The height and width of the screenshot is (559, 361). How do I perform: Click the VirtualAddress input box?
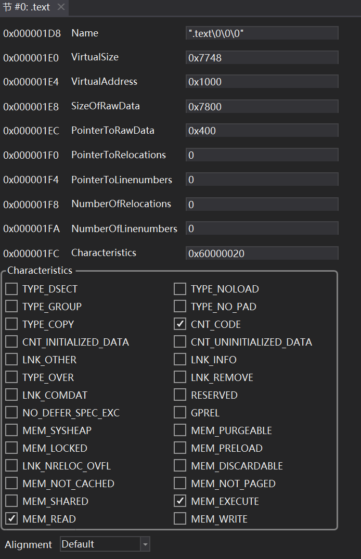point(262,82)
